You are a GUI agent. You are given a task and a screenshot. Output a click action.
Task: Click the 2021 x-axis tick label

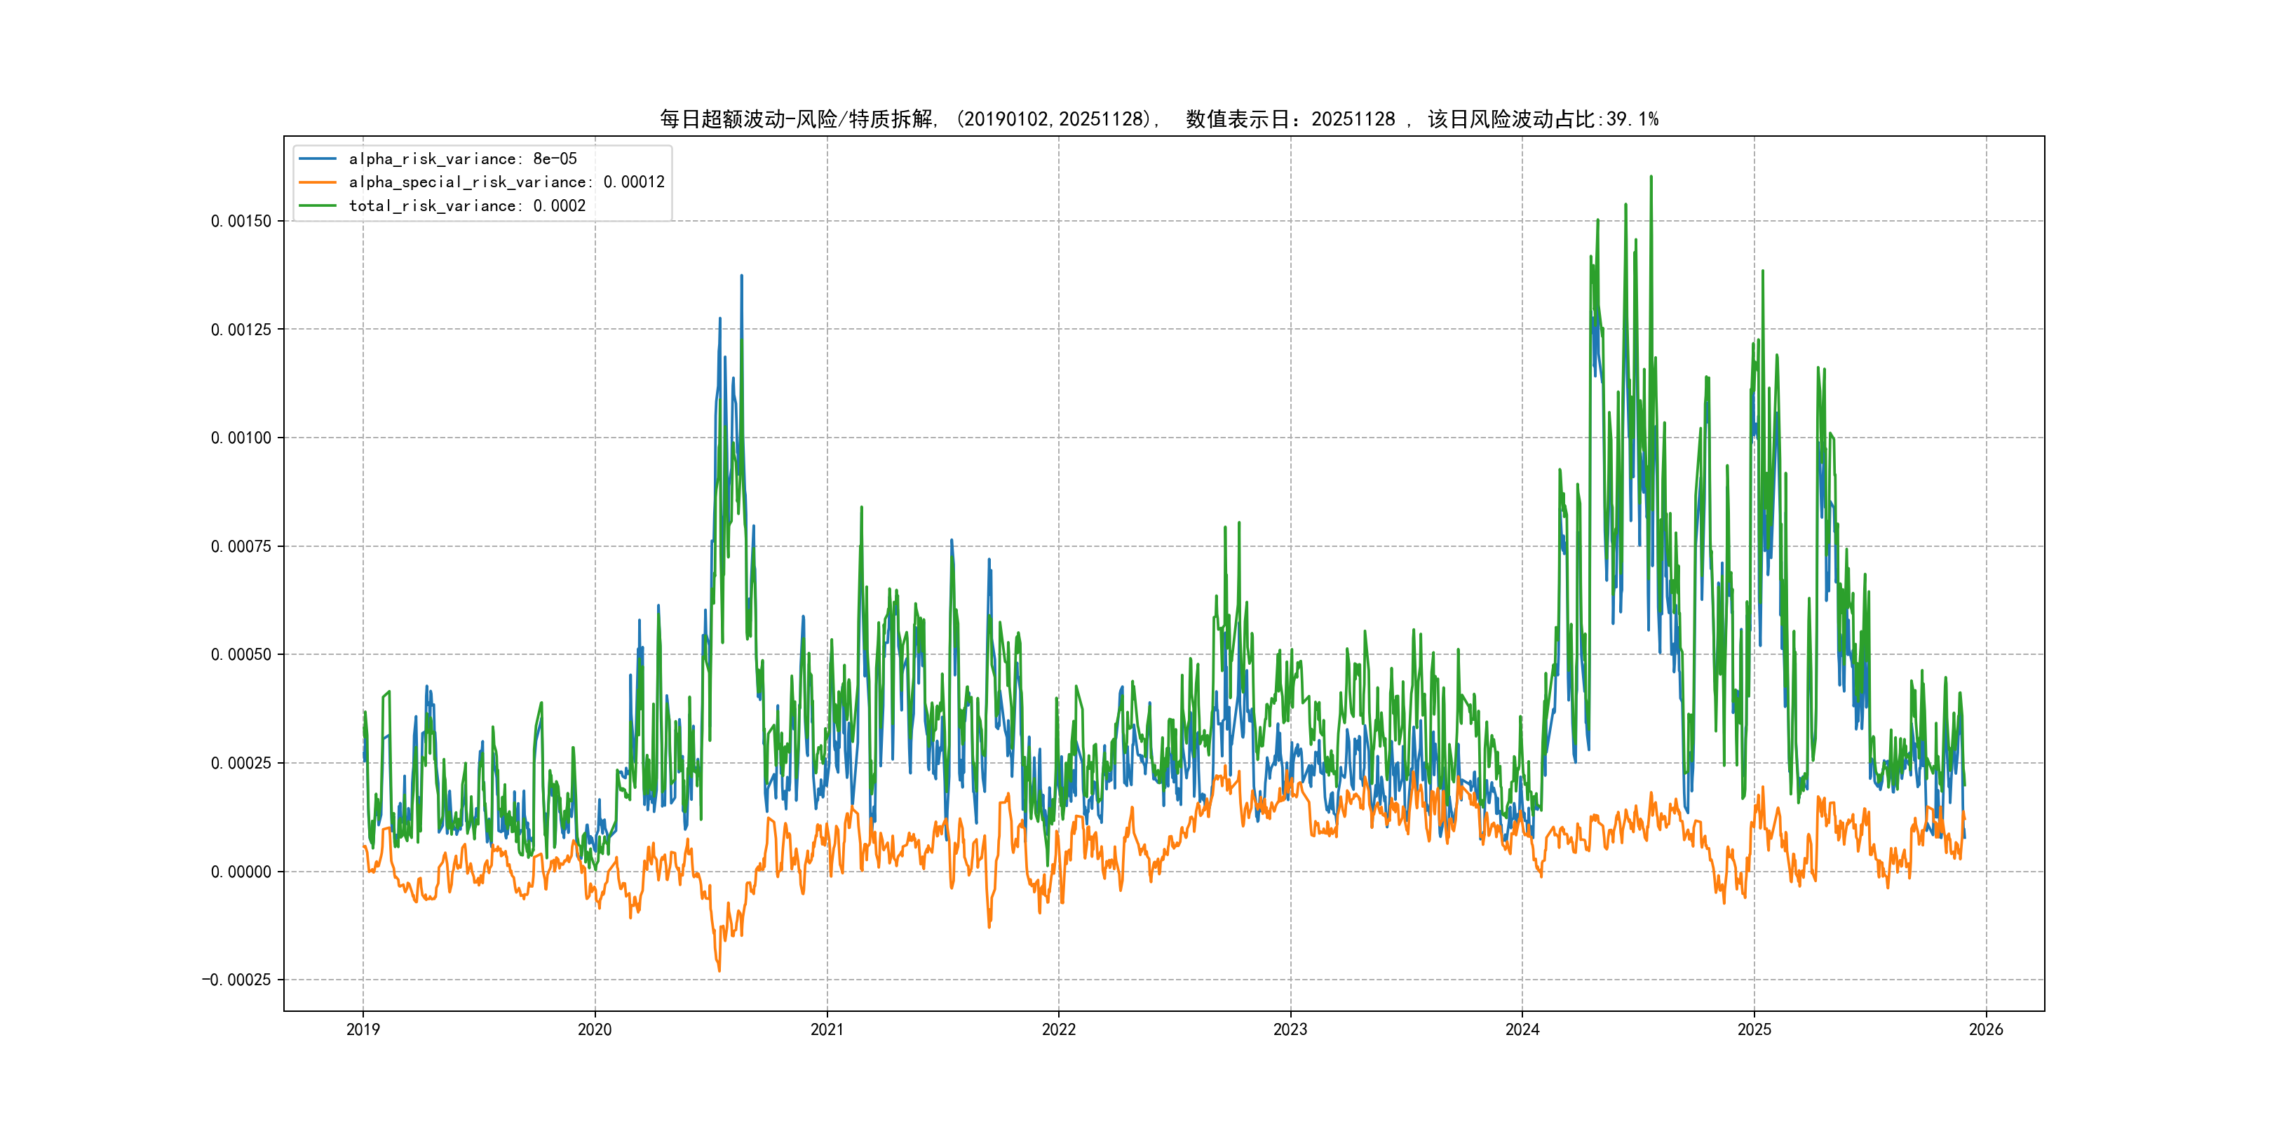[x=827, y=1029]
